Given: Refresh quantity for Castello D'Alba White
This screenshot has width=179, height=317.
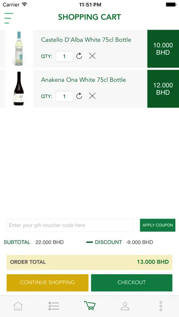Looking at the screenshot, I should click(79, 56).
